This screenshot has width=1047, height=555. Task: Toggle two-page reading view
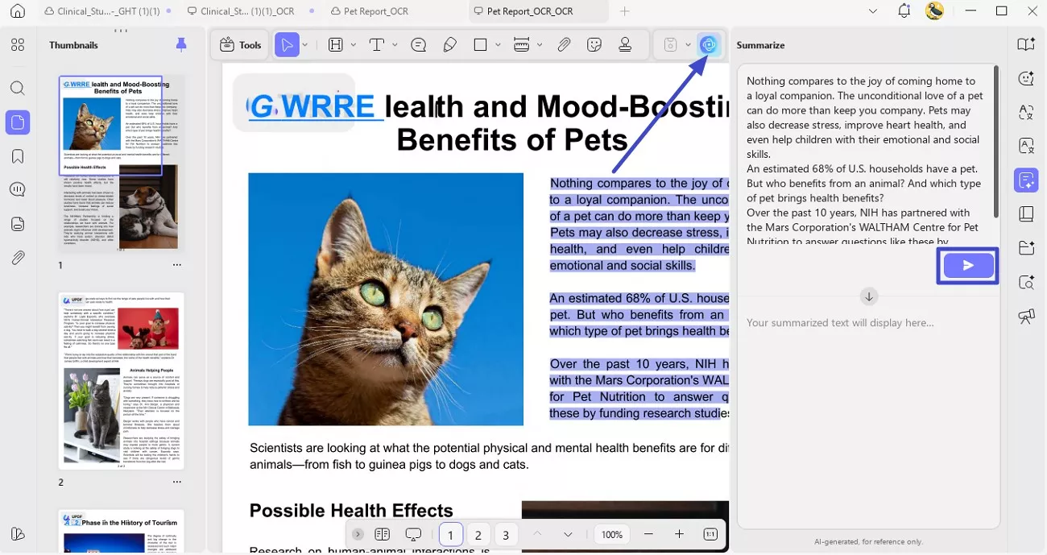point(383,534)
